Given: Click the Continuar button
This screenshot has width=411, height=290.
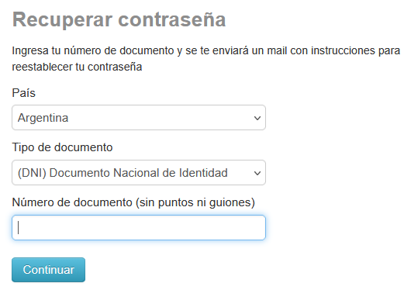Looking at the screenshot, I should point(49,270).
